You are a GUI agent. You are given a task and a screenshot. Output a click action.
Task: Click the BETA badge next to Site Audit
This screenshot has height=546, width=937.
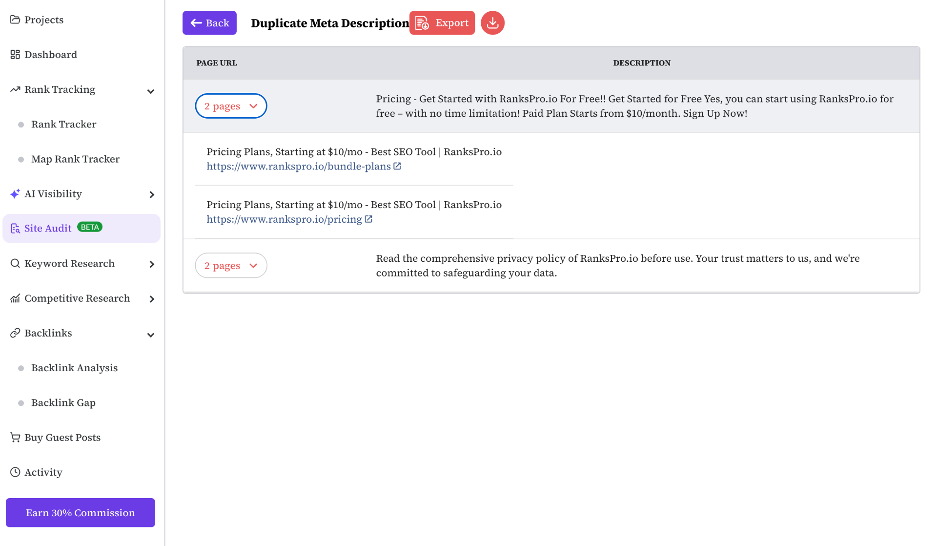(90, 227)
